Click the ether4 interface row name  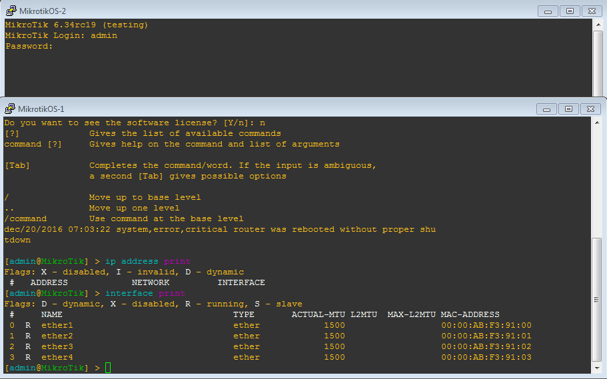[57, 357]
